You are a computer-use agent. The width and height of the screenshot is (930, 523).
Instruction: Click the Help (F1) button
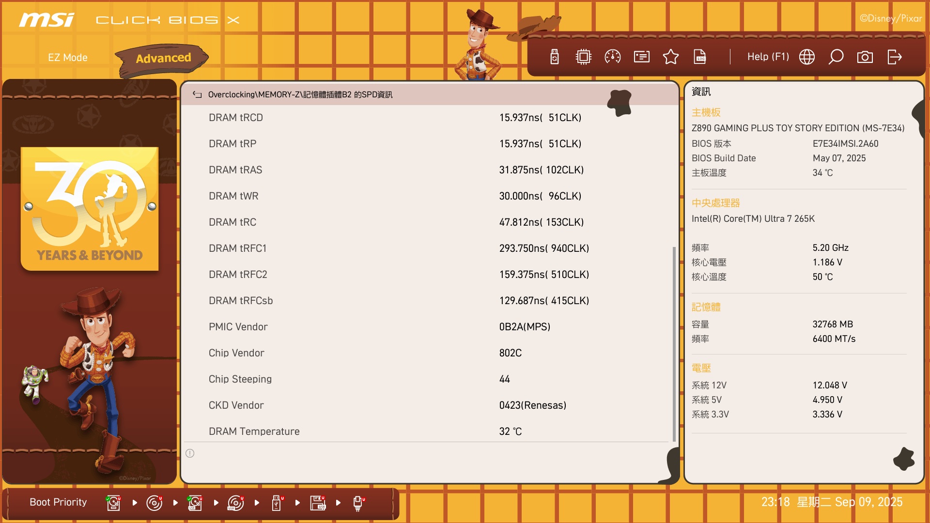click(768, 57)
